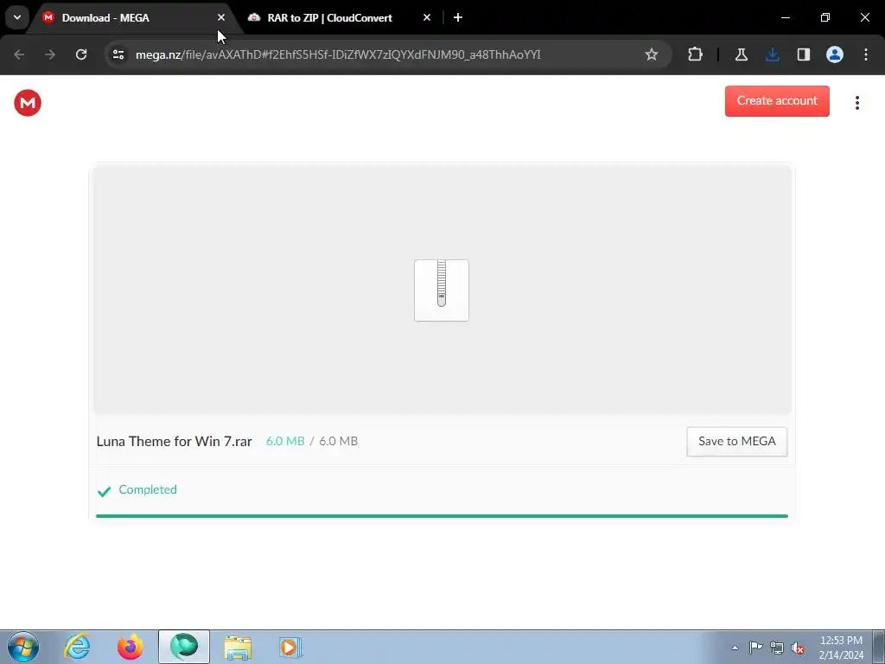
Task: Open Windows Explorer from the taskbar
Action: [238, 648]
